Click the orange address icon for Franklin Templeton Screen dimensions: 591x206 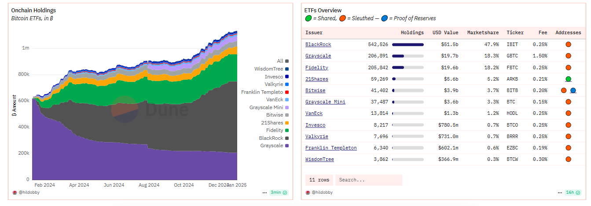pyautogui.click(x=568, y=148)
